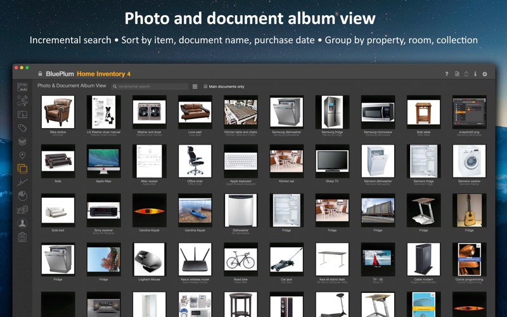Open the LG Washer dryer manual thumbnail
This screenshot has width=507, height=317.
(x=103, y=112)
